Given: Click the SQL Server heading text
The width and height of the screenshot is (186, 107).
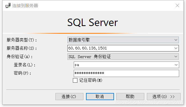Looking at the screenshot, I should 93,22.
